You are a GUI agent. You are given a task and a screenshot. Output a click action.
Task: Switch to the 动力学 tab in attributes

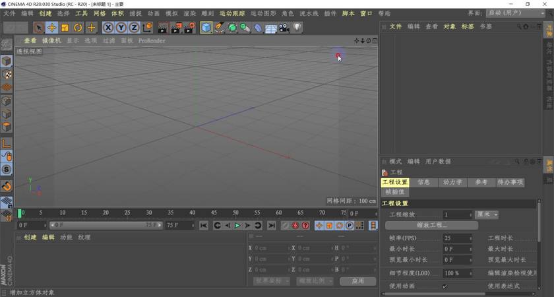(452, 182)
